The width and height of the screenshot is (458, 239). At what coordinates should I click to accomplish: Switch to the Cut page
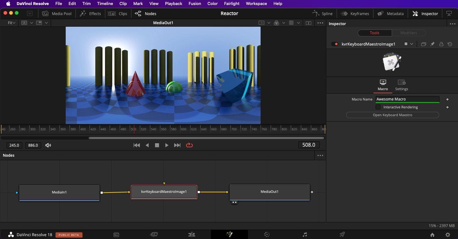tap(154, 235)
